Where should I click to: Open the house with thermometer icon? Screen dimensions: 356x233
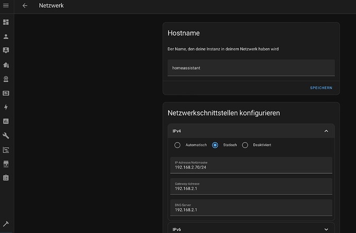[6, 65]
